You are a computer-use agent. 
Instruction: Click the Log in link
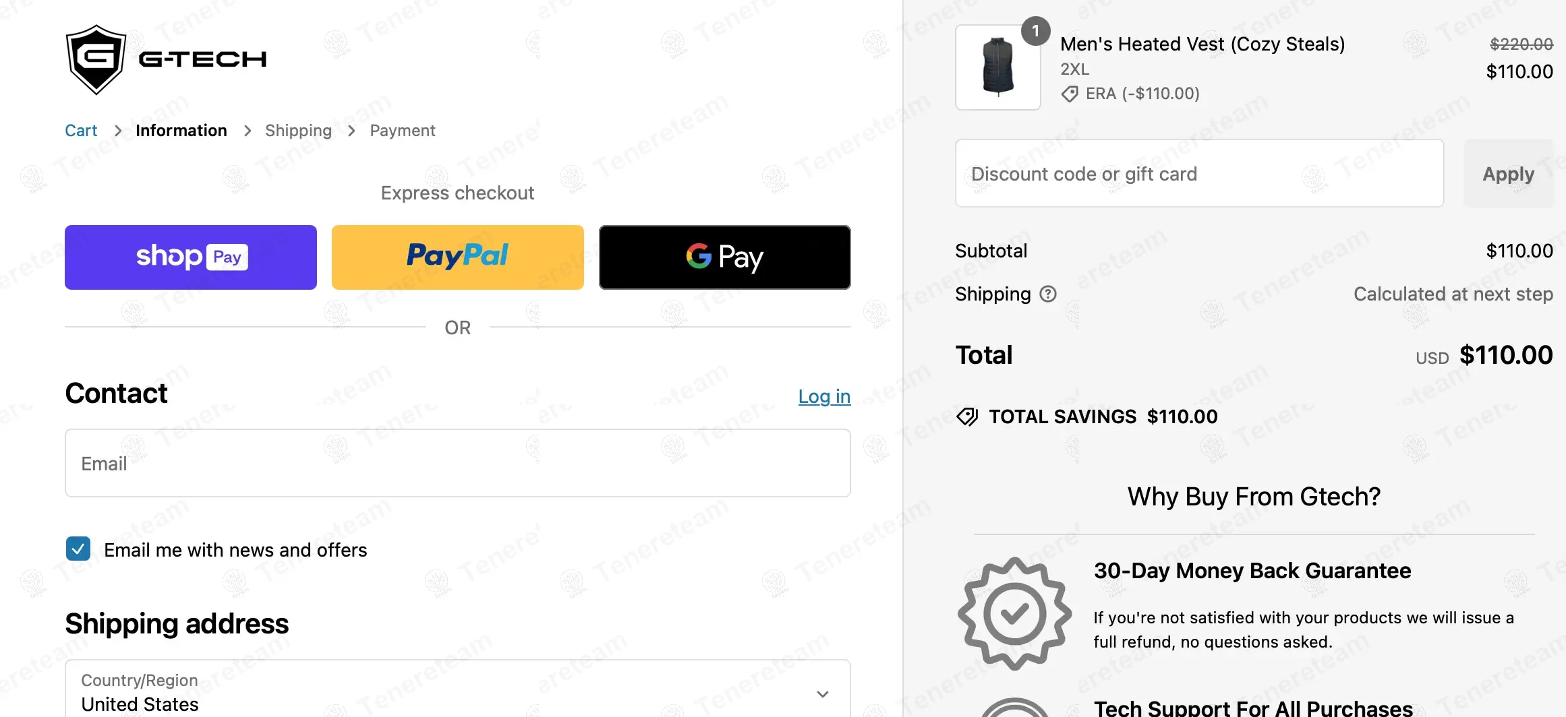tap(824, 396)
